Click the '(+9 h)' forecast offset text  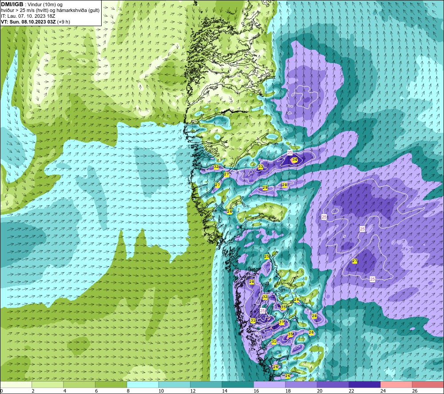pos(63,22)
